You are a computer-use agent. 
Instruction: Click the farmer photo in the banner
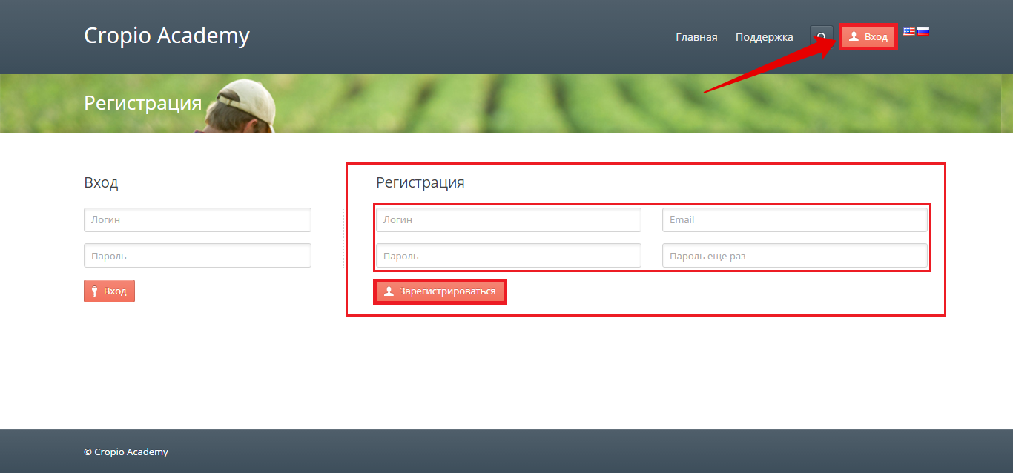[241, 107]
